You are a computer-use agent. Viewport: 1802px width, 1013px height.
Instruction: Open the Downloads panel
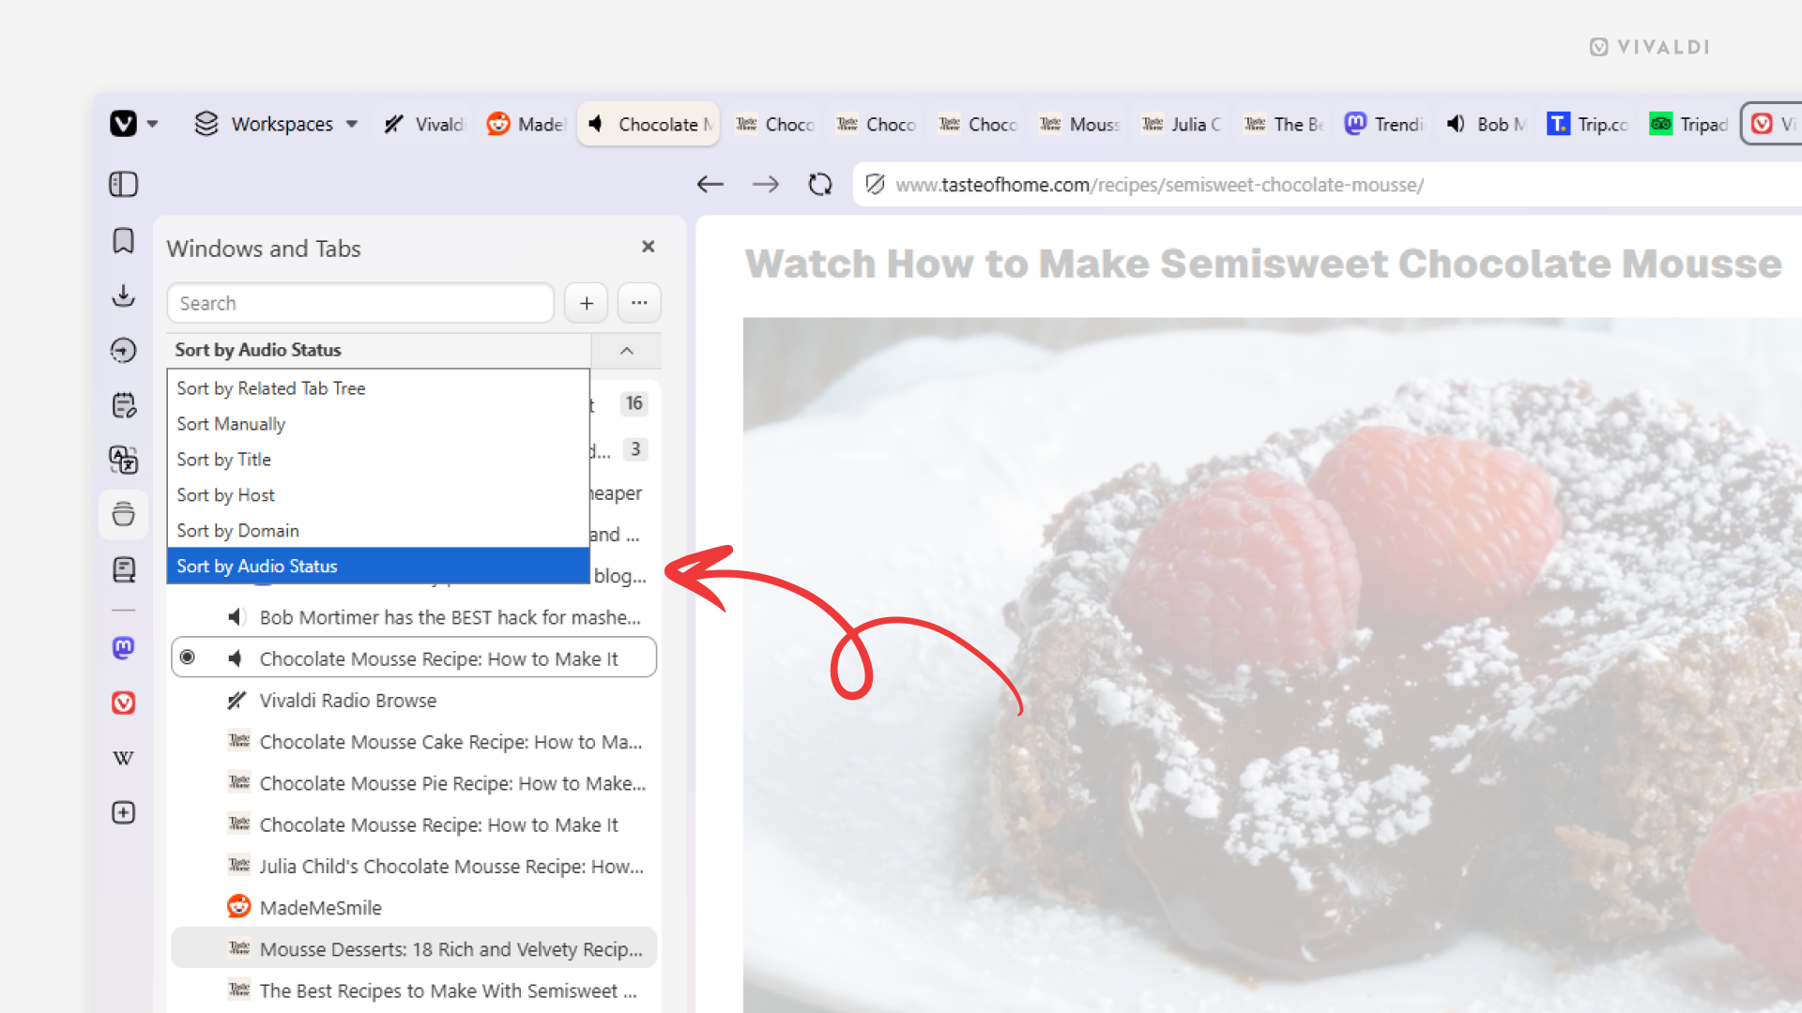click(123, 295)
